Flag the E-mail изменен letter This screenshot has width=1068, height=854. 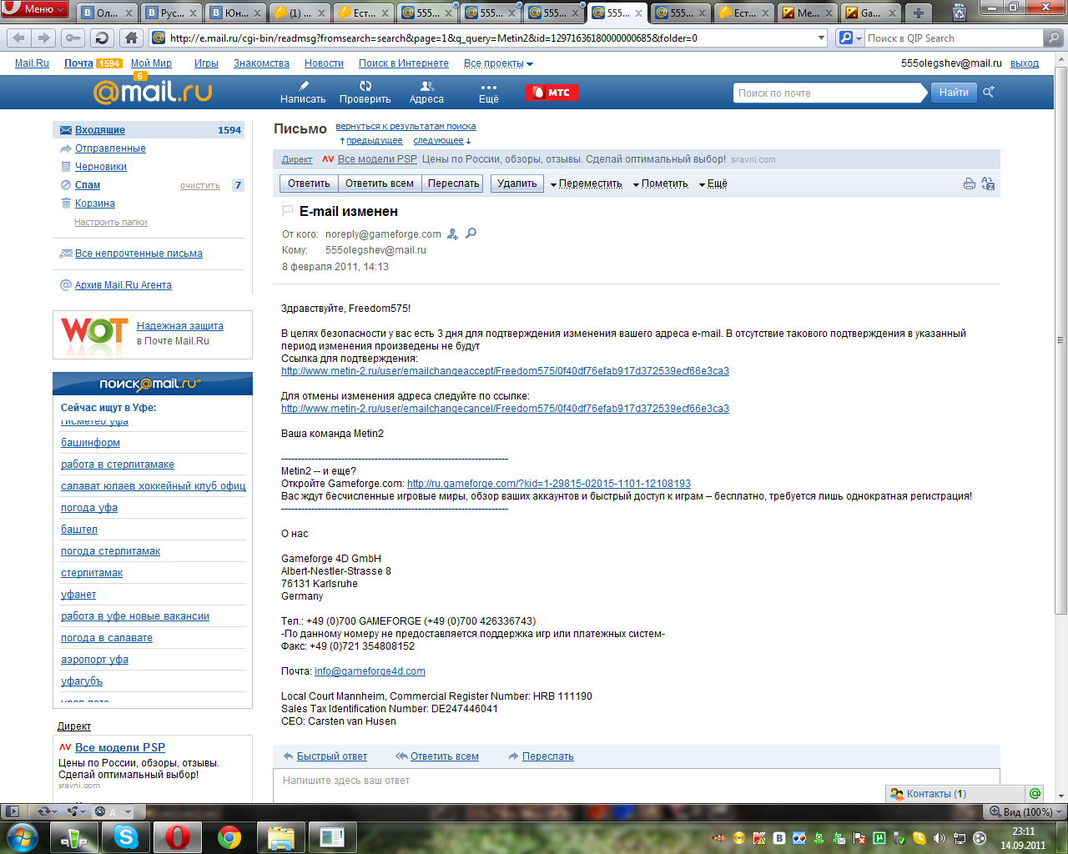click(x=288, y=211)
